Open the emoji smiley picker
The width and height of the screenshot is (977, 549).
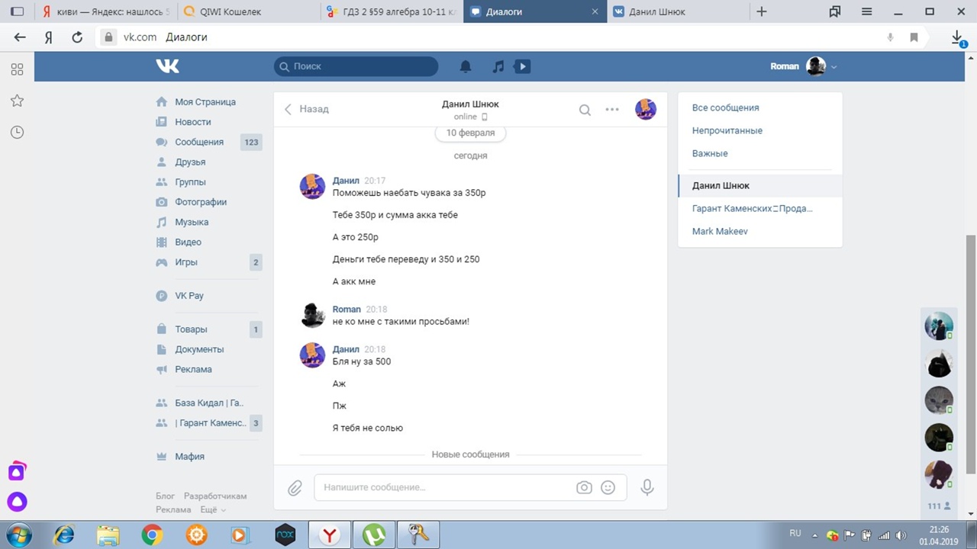[608, 488]
